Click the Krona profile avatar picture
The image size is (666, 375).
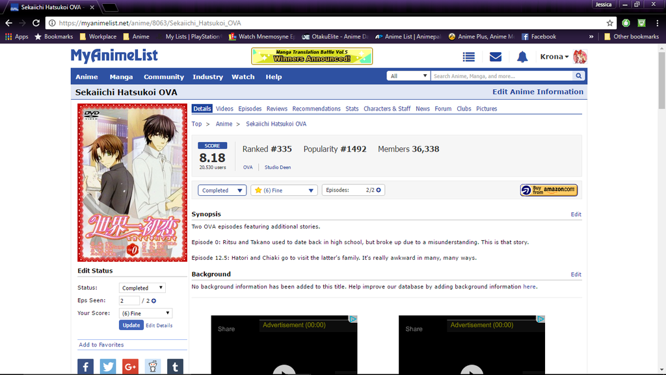[x=579, y=57]
